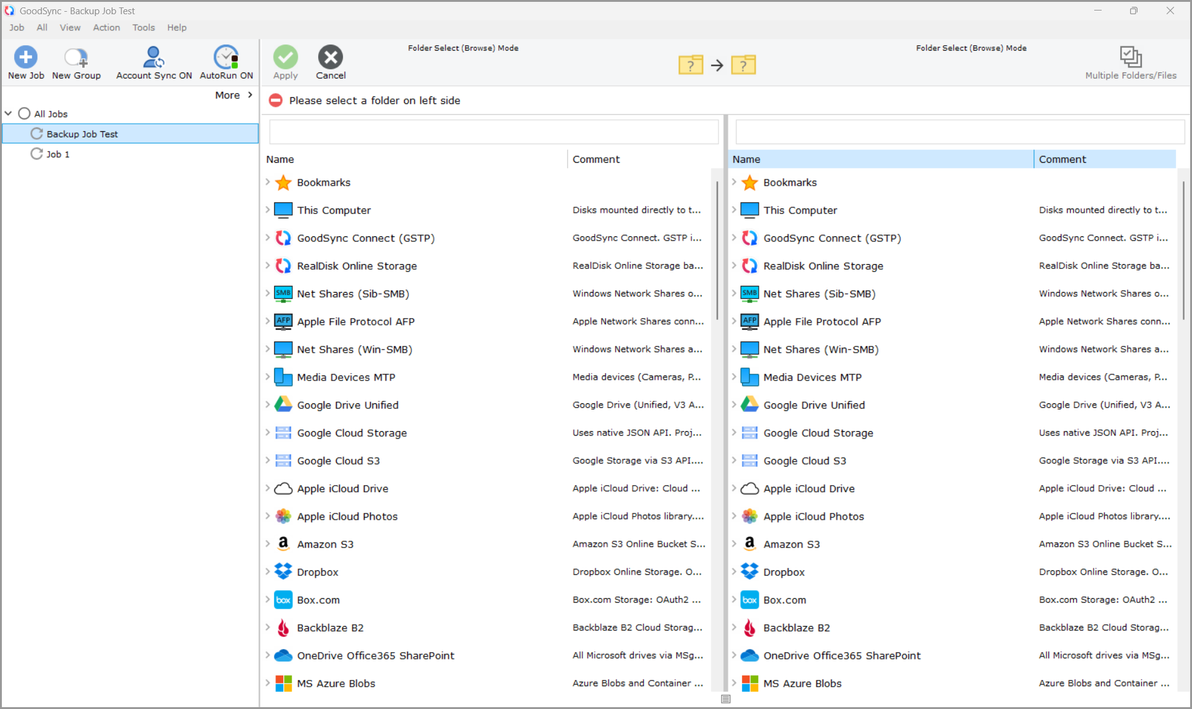Click the New Job plus icon
This screenshot has width=1192, height=709.
[25, 57]
